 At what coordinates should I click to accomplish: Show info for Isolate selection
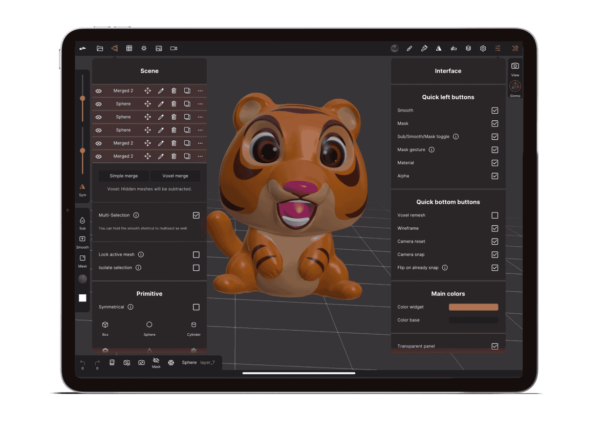(138, 268)
